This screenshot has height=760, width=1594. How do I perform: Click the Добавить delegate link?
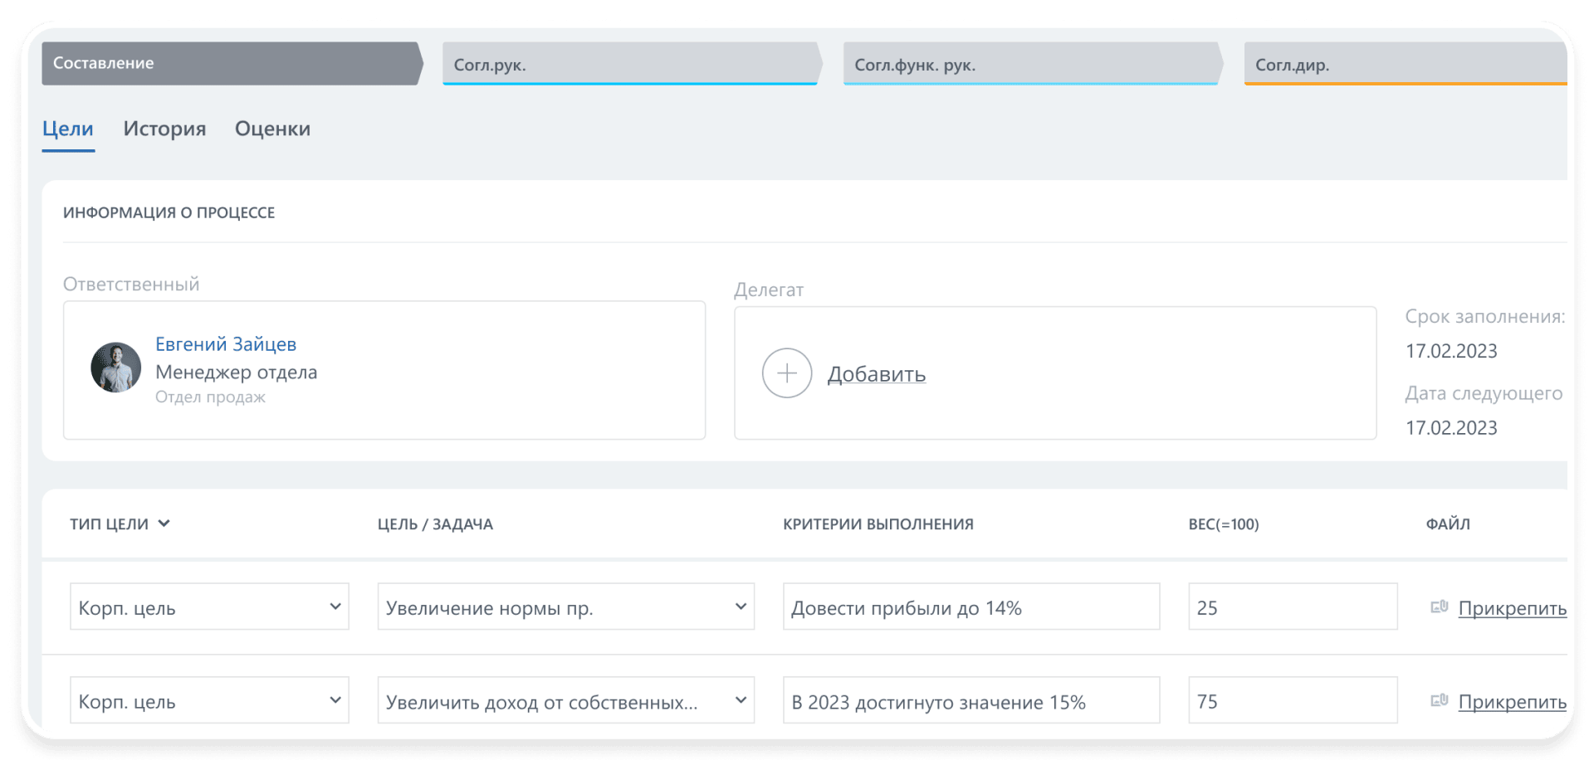pos(876,374)
